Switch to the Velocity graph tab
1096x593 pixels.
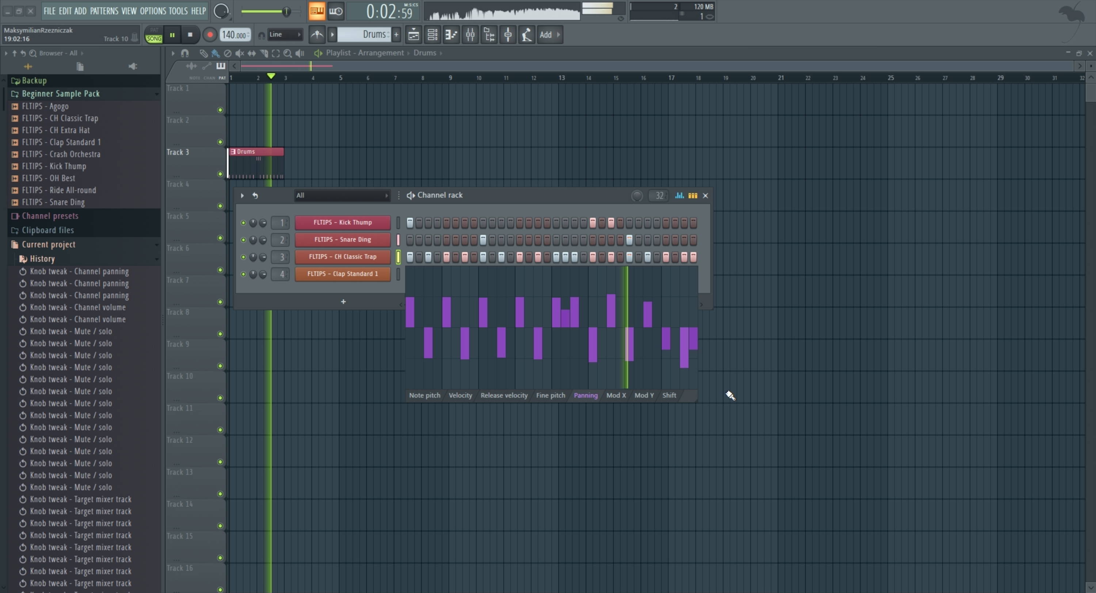460,395
